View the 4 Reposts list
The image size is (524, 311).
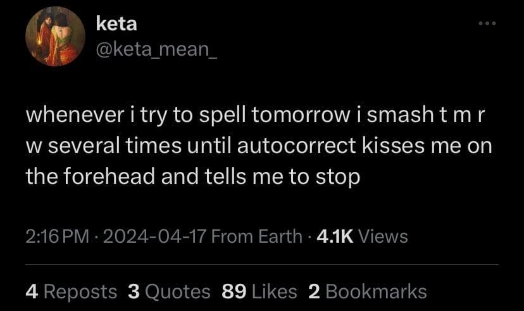72,291
